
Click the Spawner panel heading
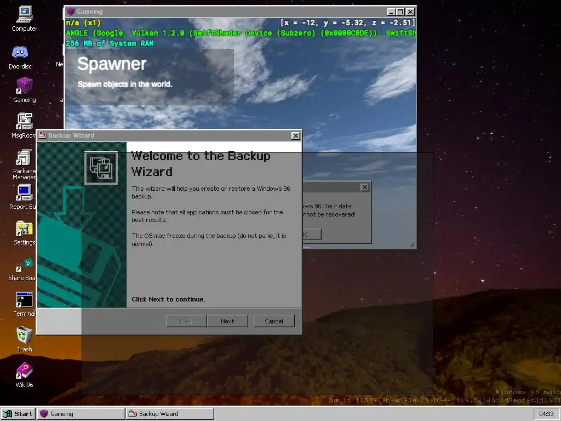[112, 64]
